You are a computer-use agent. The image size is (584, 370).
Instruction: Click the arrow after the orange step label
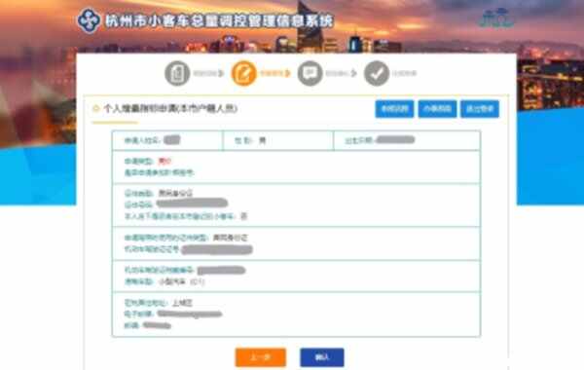pyautogui.click(x=287, y=73)
